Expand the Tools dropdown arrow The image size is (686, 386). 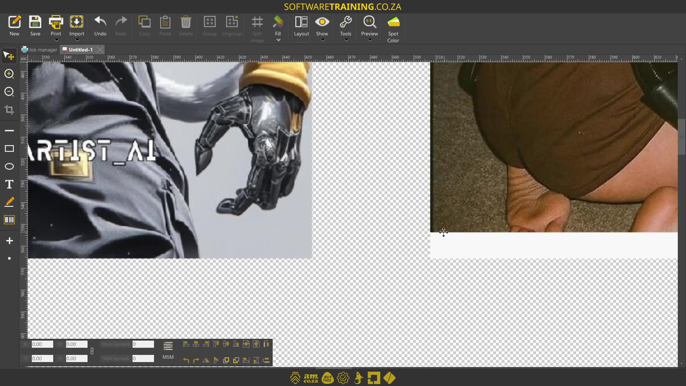click(x=346, y=40)
